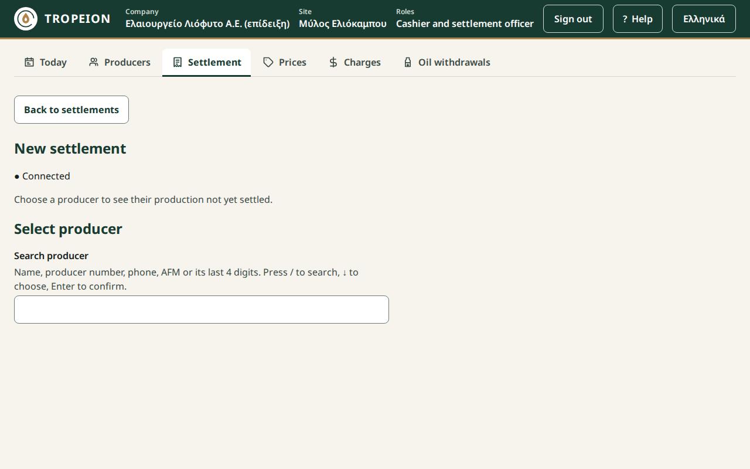Image resolution: width=750 pixels, height=469 pixels.
Task: Click the people icon beside Producers
Action: point(94,62)
